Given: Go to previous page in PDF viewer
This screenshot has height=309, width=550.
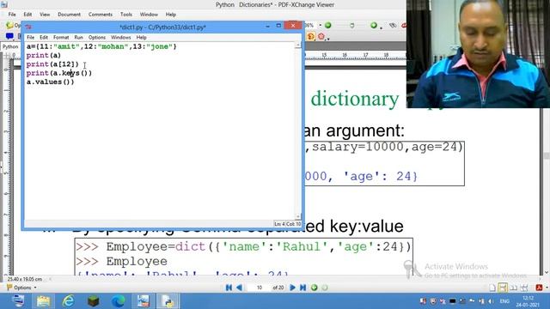Looking at the screenshot, I should pos(239,288).
